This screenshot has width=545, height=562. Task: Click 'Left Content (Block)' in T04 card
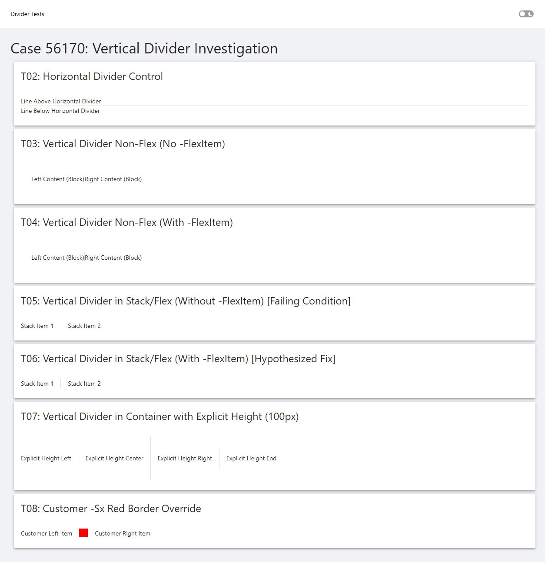[57, 258]
